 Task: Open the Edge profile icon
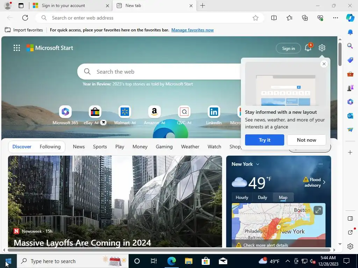(x=8, y=6)
